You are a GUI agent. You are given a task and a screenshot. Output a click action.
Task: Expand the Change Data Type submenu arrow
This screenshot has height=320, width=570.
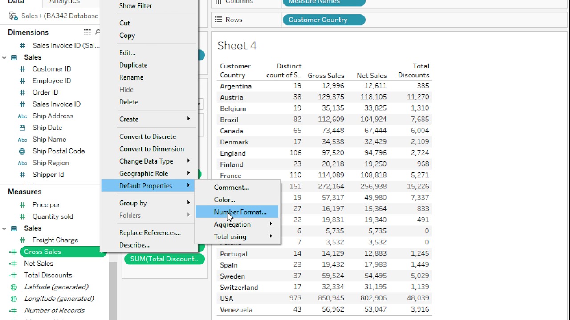pyautogui.click(x=189, y=161)
